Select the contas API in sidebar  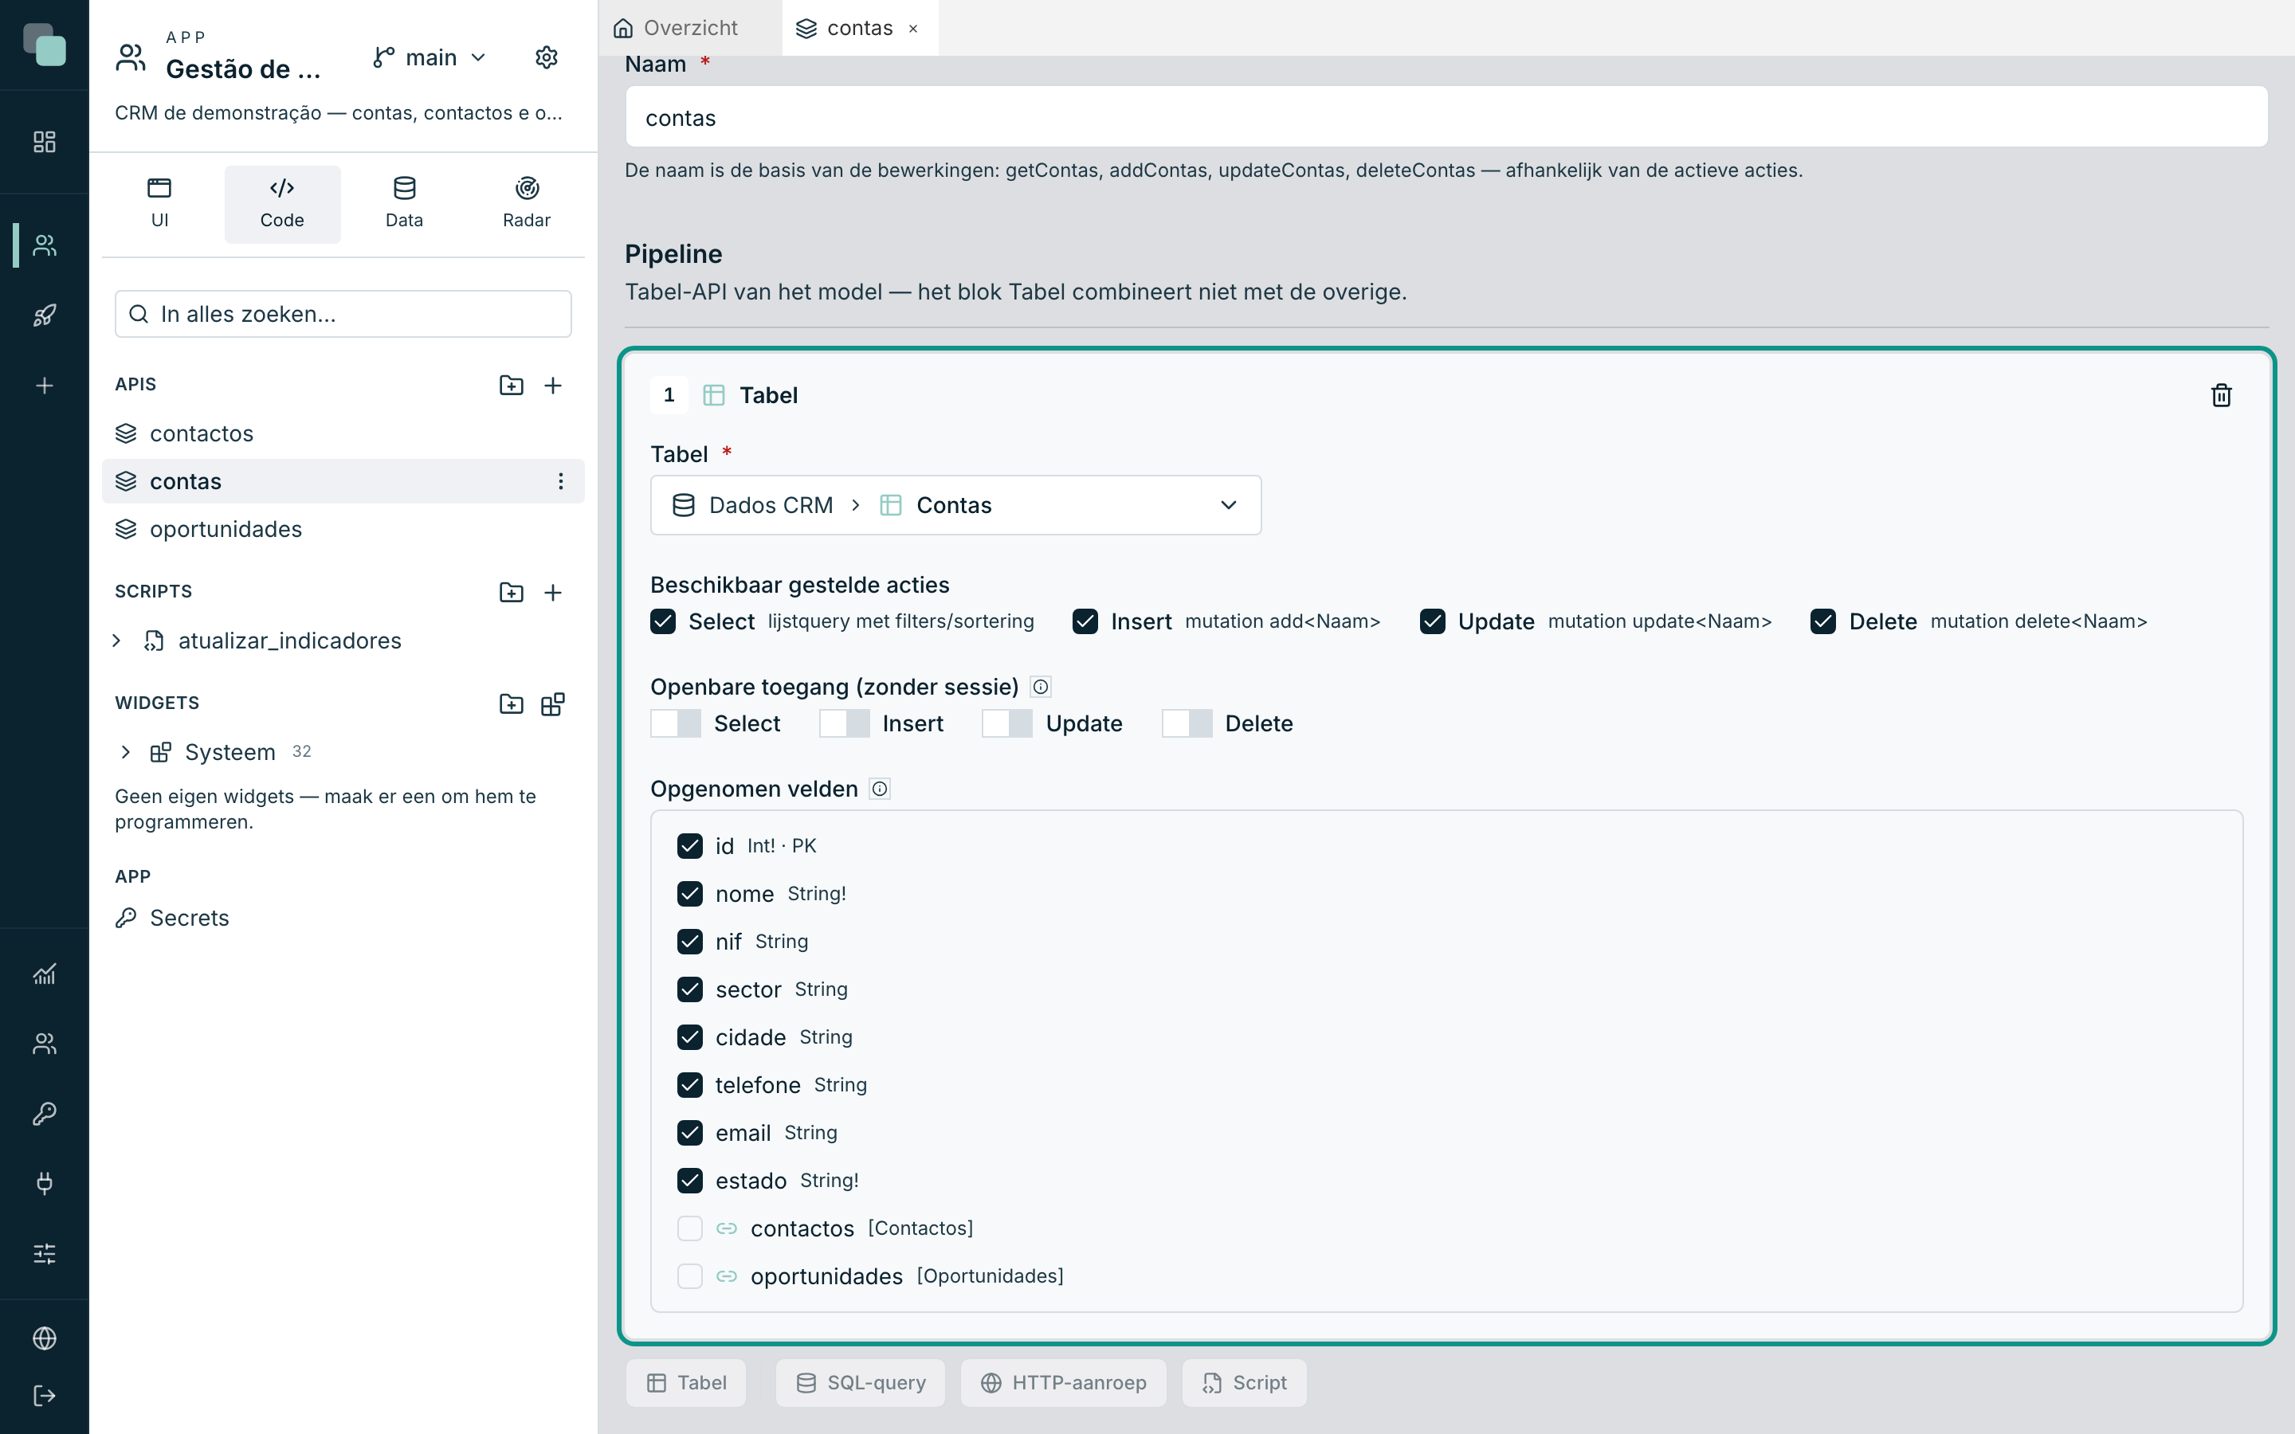[343, 481]
